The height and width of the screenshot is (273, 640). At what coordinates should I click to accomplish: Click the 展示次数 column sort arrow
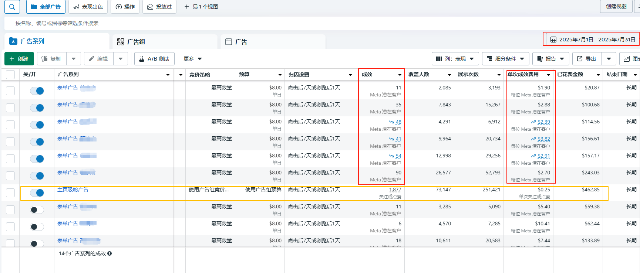[x=499, y=75]
